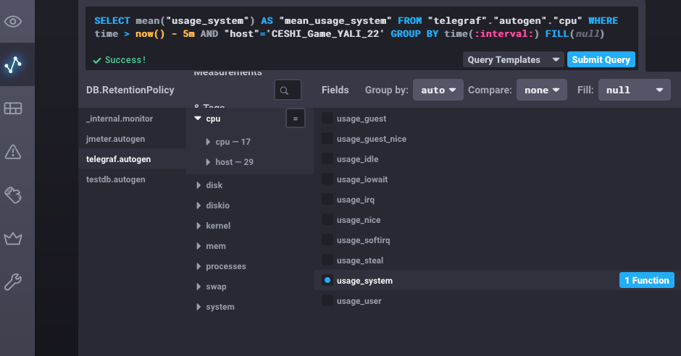This screenshot has width=681, height=356.
Task: Toggle the usage_softirq field checkbox
Action: coord(327,240)
